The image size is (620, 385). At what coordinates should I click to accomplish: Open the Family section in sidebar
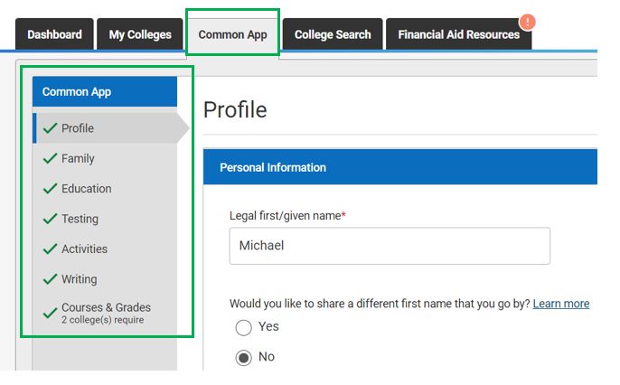coord(78,159)
